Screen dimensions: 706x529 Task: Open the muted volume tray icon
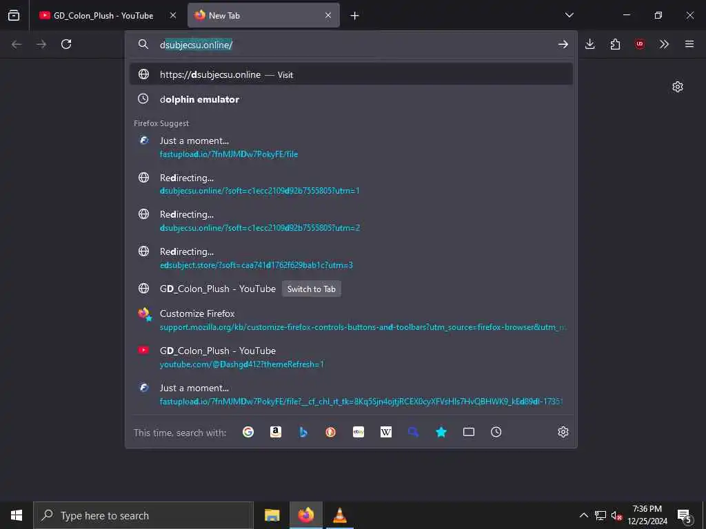click(616, 515)
